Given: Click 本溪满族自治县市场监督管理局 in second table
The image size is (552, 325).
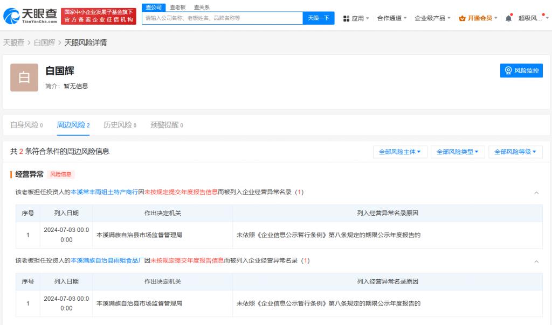Looking at the screenshot, I should pyautogui.click(x=139, y=303).
